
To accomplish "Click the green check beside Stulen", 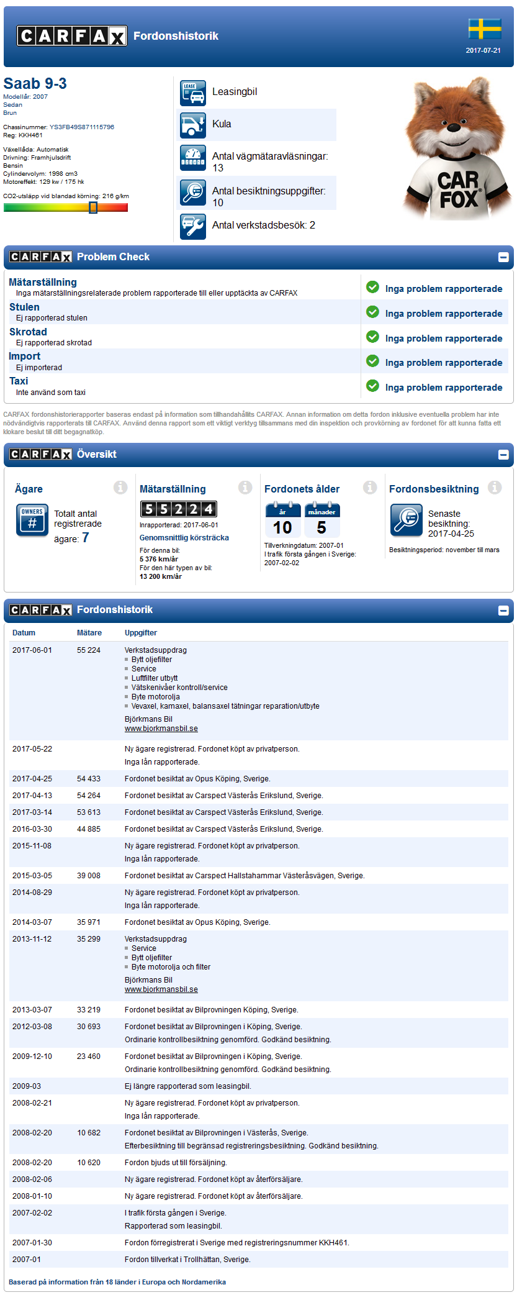I will tap(372, 312).
